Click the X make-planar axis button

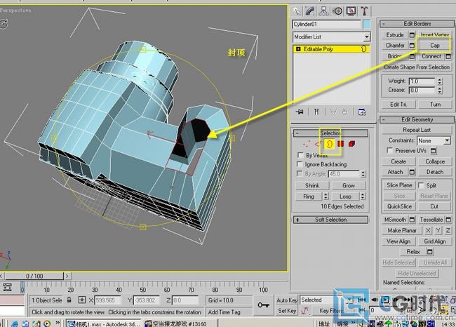pyautogui.click(x=429, y=230)
